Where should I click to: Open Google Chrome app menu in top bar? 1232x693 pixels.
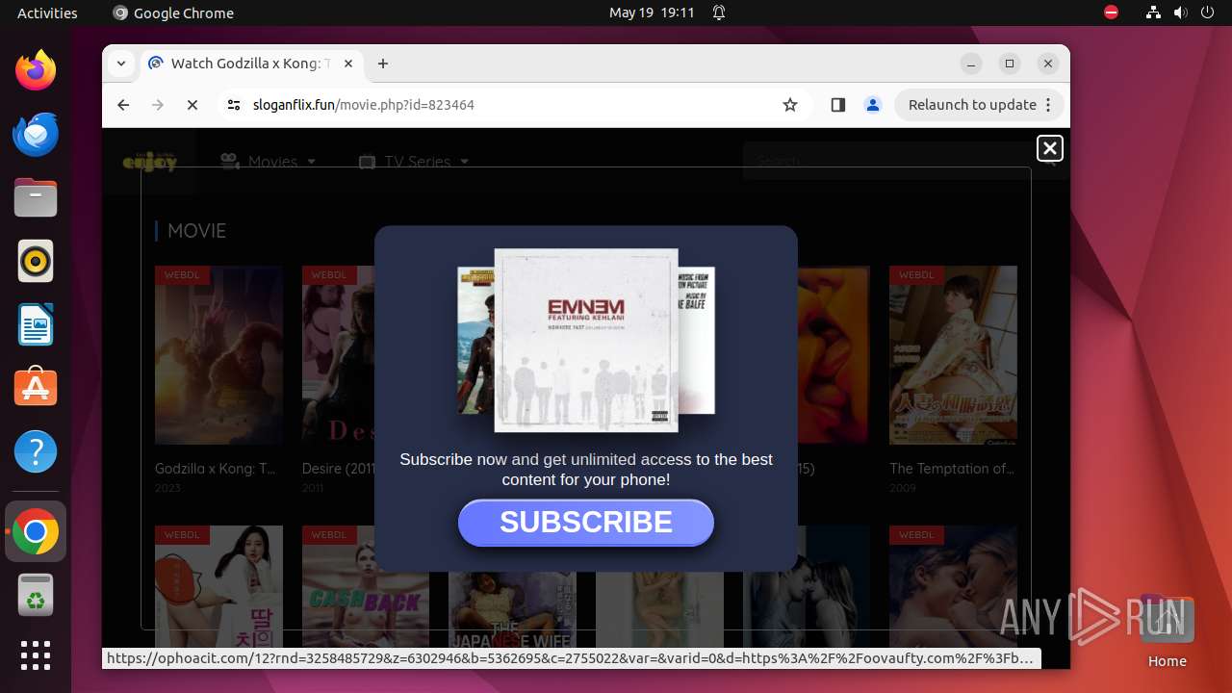pyautogui.click(x=174, y=13)
